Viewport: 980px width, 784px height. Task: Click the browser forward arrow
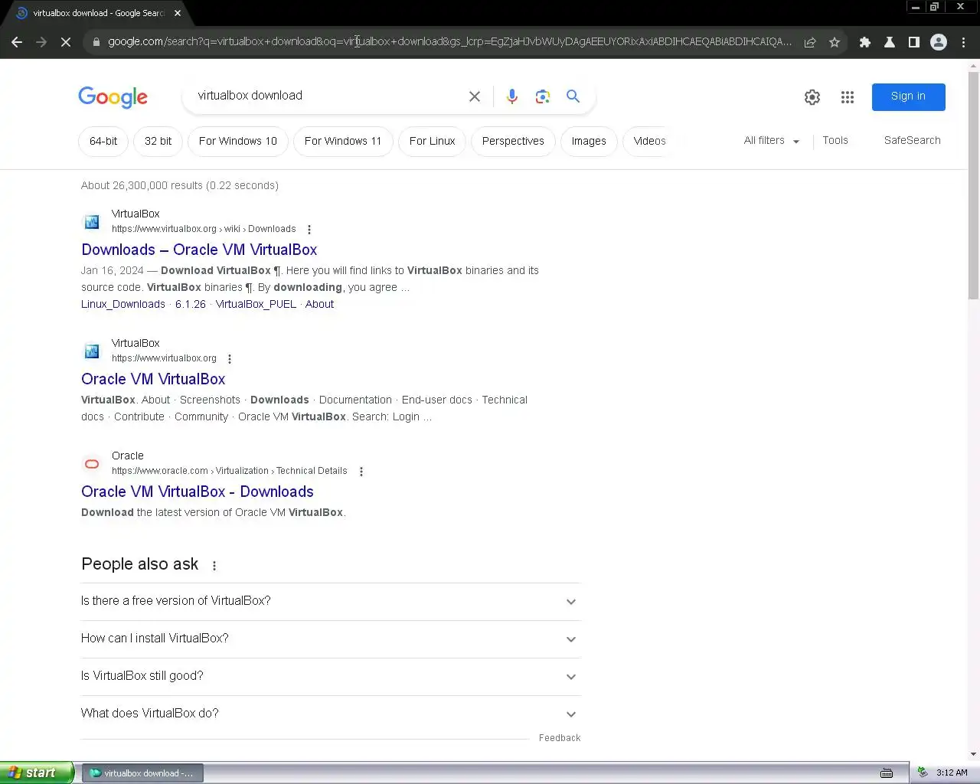coord(41,42)
